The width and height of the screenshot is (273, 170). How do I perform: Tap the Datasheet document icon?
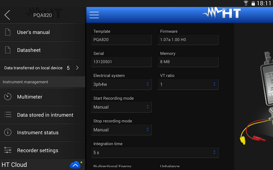pyautogui.click(x=8, y=50)
